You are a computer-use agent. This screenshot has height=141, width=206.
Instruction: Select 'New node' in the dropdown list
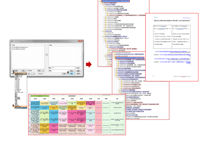click(x=17, y=91)
